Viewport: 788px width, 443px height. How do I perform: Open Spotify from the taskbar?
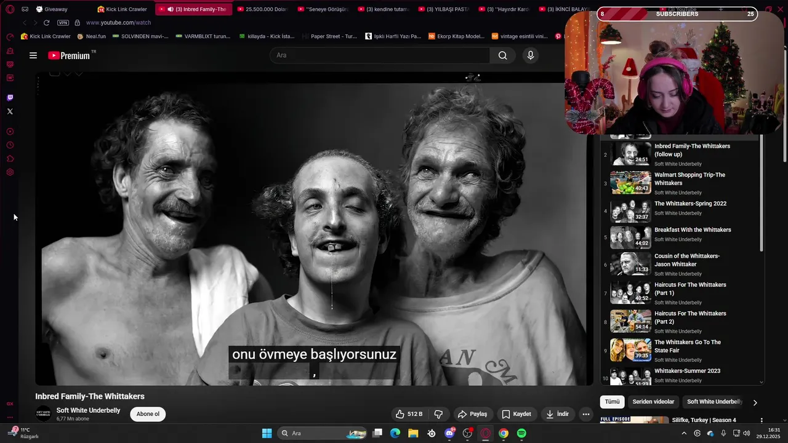521,433
